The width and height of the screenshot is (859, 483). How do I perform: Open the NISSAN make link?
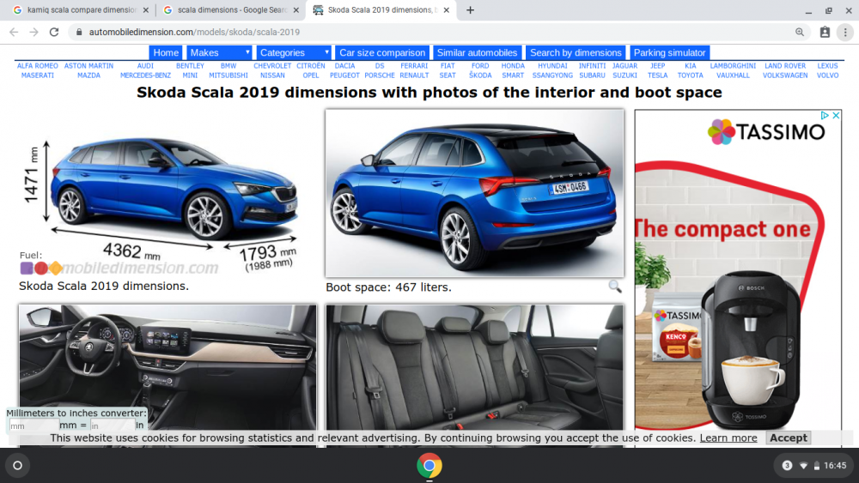272,75
